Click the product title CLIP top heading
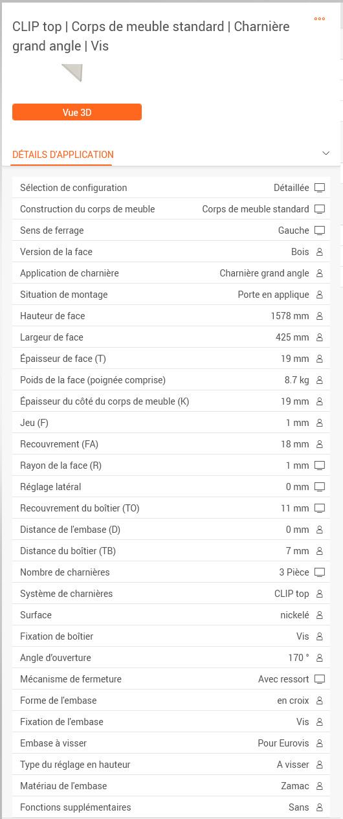Image resolution: width=343 pixels, height=819 pixels. [151, 36]
